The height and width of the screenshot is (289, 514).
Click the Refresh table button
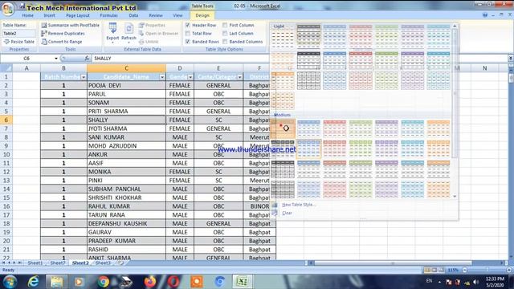tap(128, 33)
